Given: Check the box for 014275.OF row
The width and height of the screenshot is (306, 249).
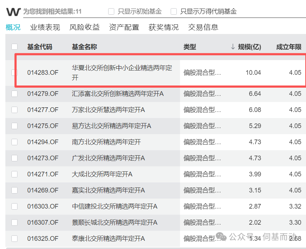Looking at the screenshot, I should pos(14,126).
